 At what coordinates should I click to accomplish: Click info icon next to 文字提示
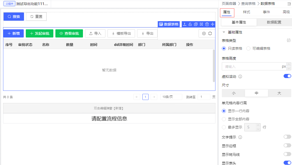[240, 137]
